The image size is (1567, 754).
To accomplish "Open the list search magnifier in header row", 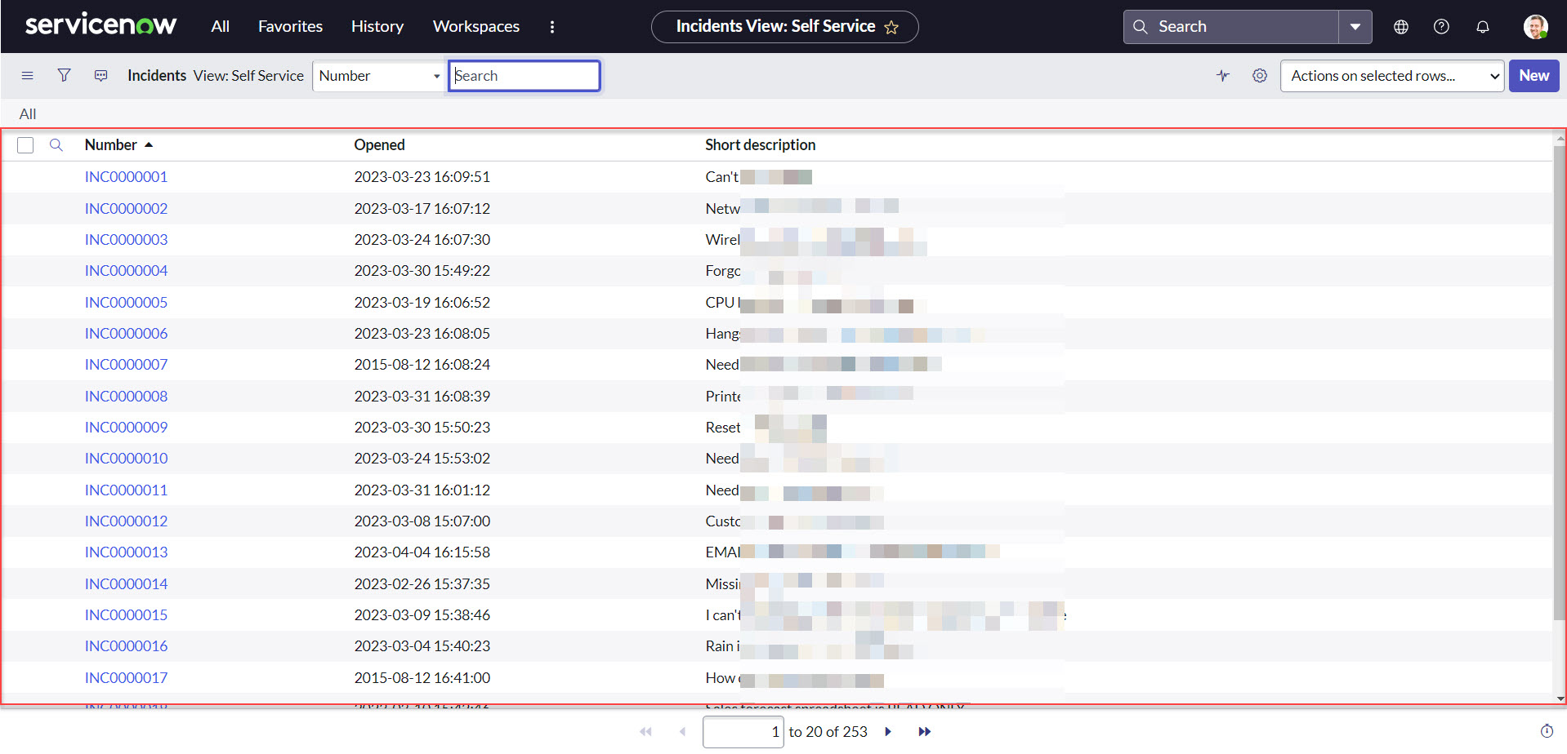I will 56,144.
